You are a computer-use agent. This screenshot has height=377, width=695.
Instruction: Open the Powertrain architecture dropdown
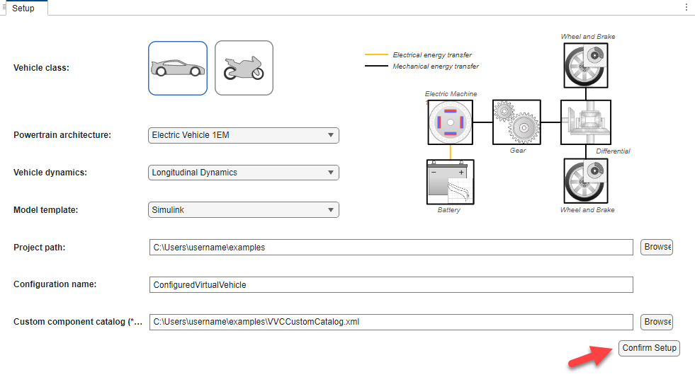click(x=243, y=135)
